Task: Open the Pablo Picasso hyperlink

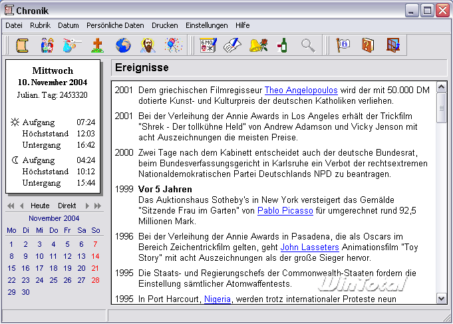Action: 285,211
